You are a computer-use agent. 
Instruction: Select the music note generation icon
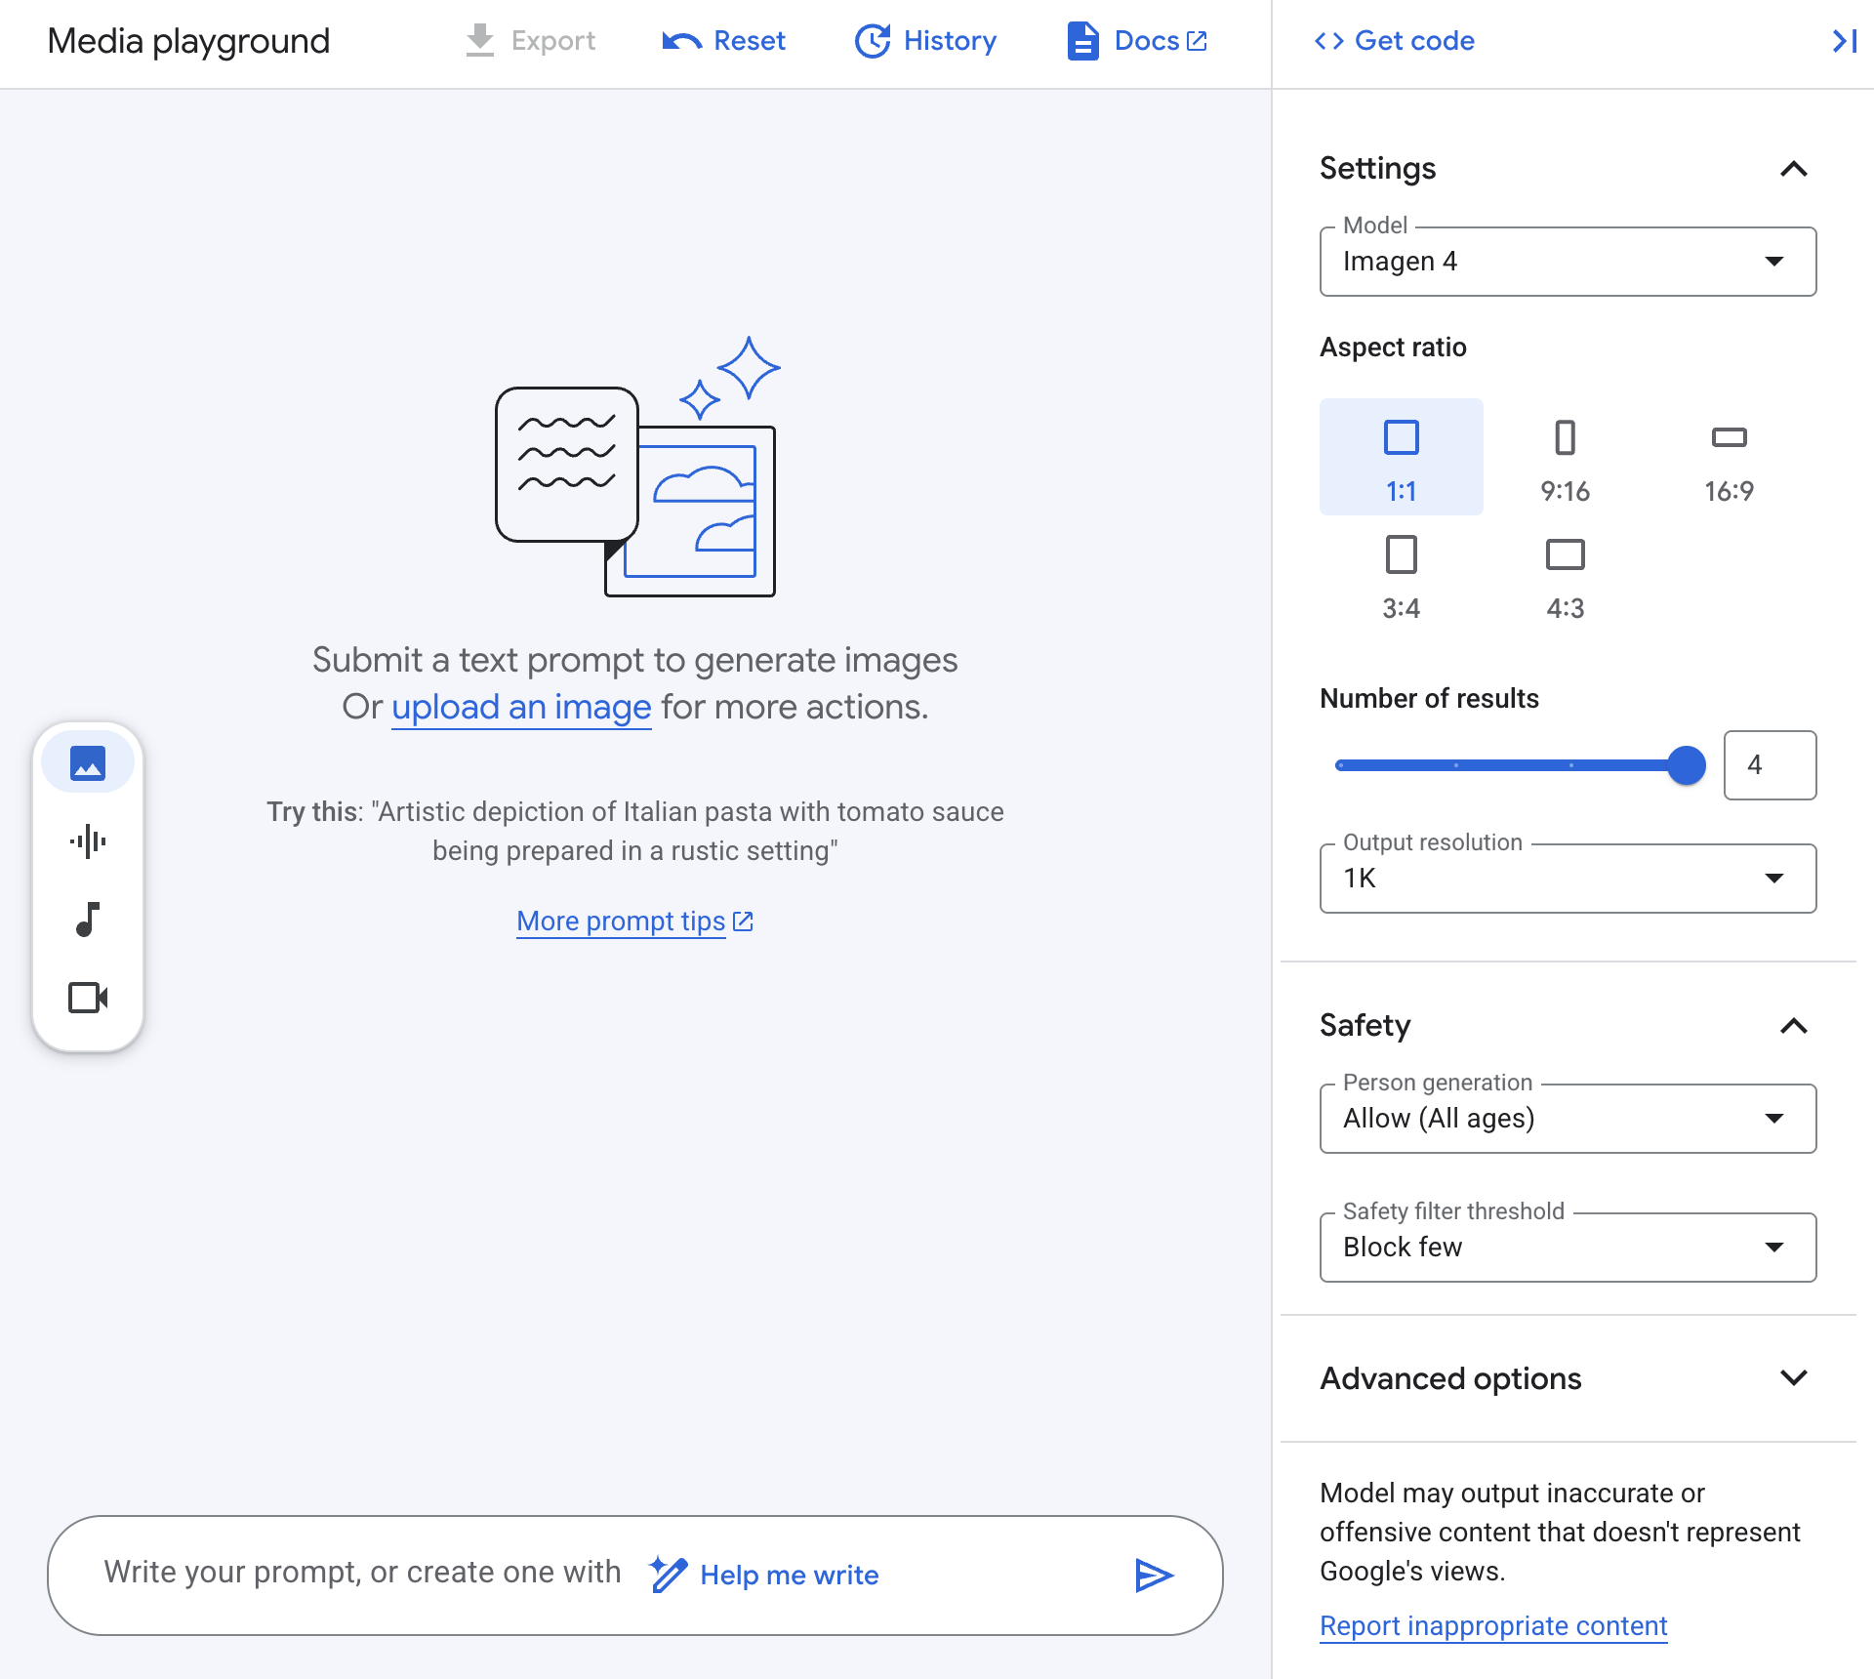tap(88, 920)
